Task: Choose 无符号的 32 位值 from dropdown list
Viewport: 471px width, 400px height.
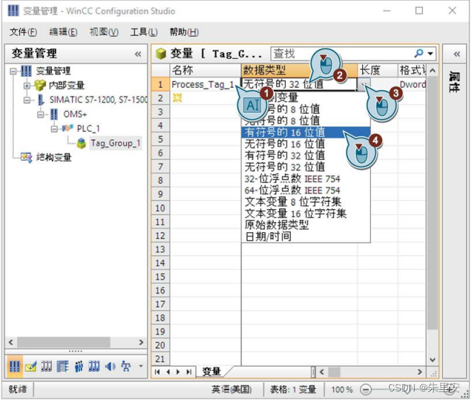Action: [x=305, y=167]
